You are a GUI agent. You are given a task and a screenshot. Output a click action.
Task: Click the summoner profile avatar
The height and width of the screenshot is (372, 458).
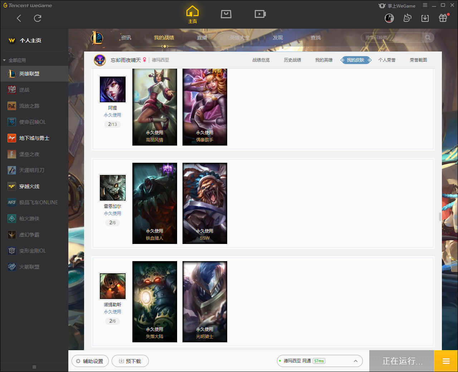100,60
